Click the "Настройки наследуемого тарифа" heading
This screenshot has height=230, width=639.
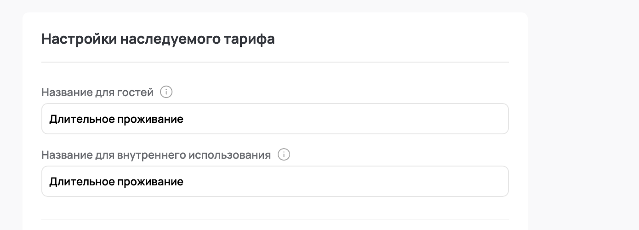tap(158, 39)
